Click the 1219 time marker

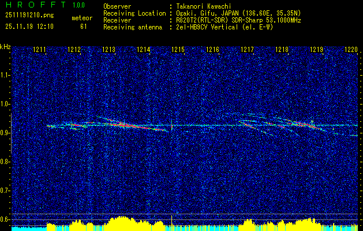pyautogui.click(x=316, y=49)
